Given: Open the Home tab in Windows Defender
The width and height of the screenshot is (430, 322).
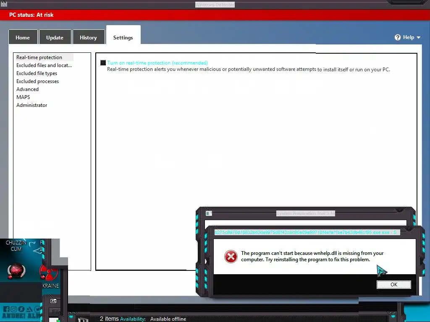Looking at the screenshot, I should (x=23, y=37).
